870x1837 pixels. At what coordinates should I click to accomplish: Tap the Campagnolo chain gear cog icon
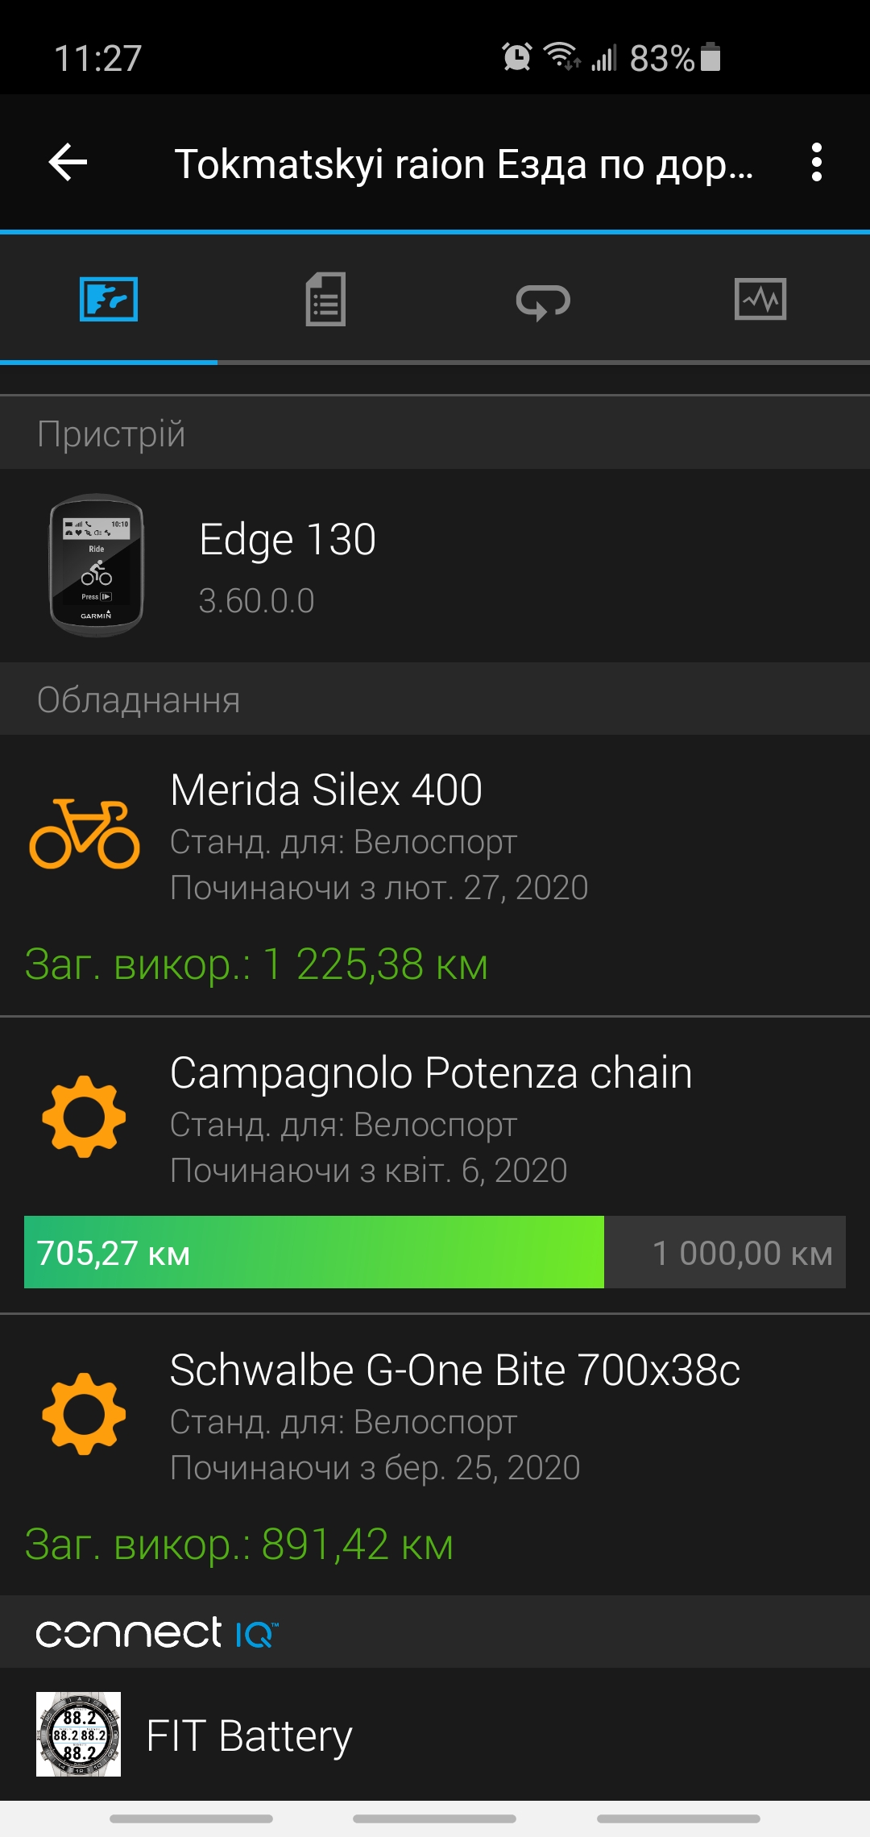[x=85, y=1117]
